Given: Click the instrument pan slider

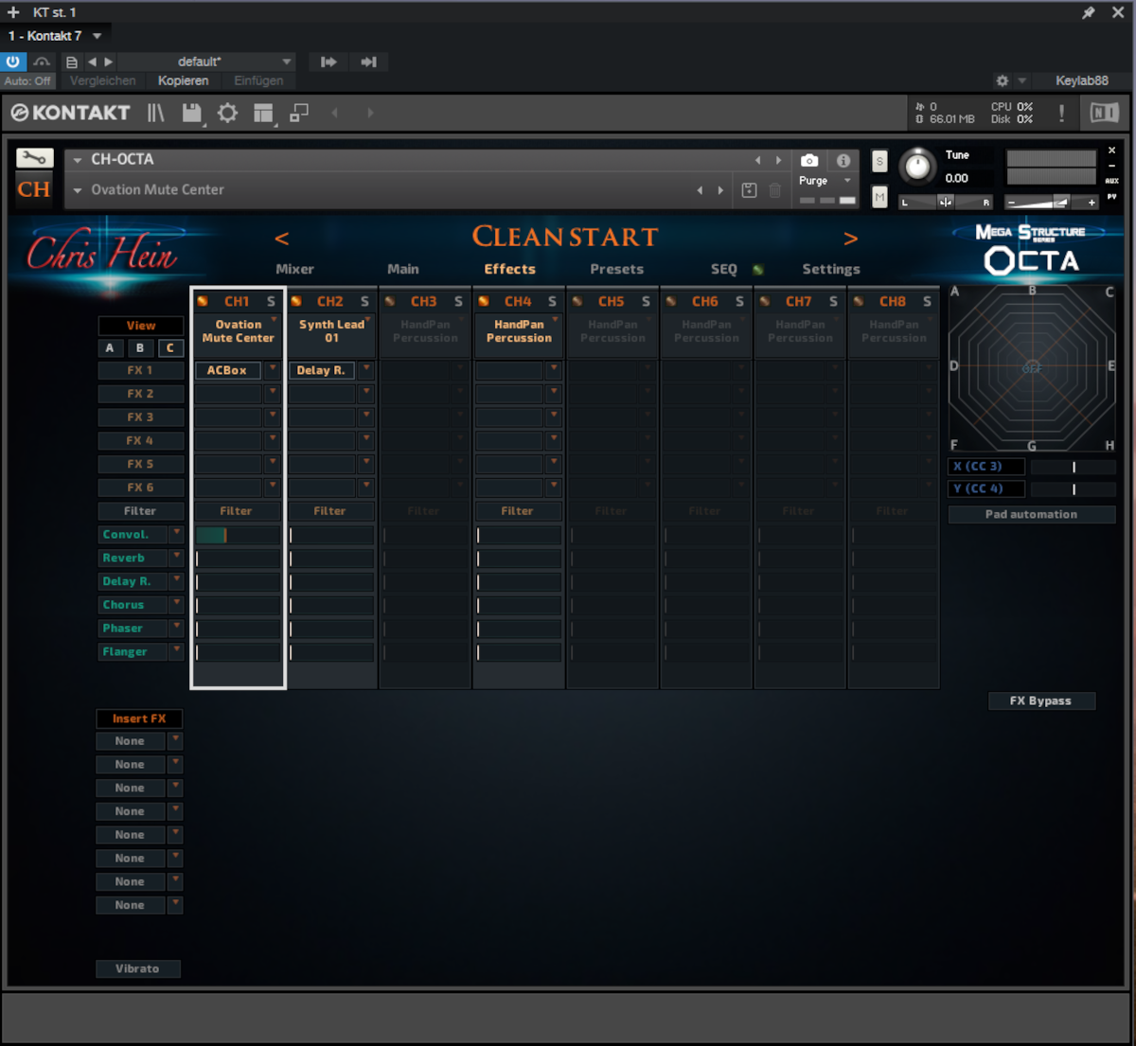Looking at the screenshot, I should 945,202.
